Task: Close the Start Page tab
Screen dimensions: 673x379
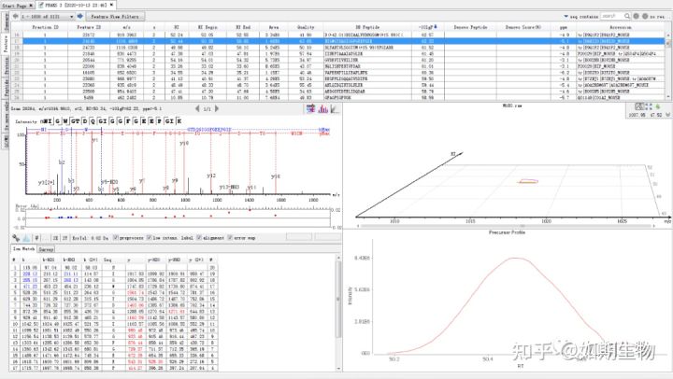Action: (x=31, y=6)
